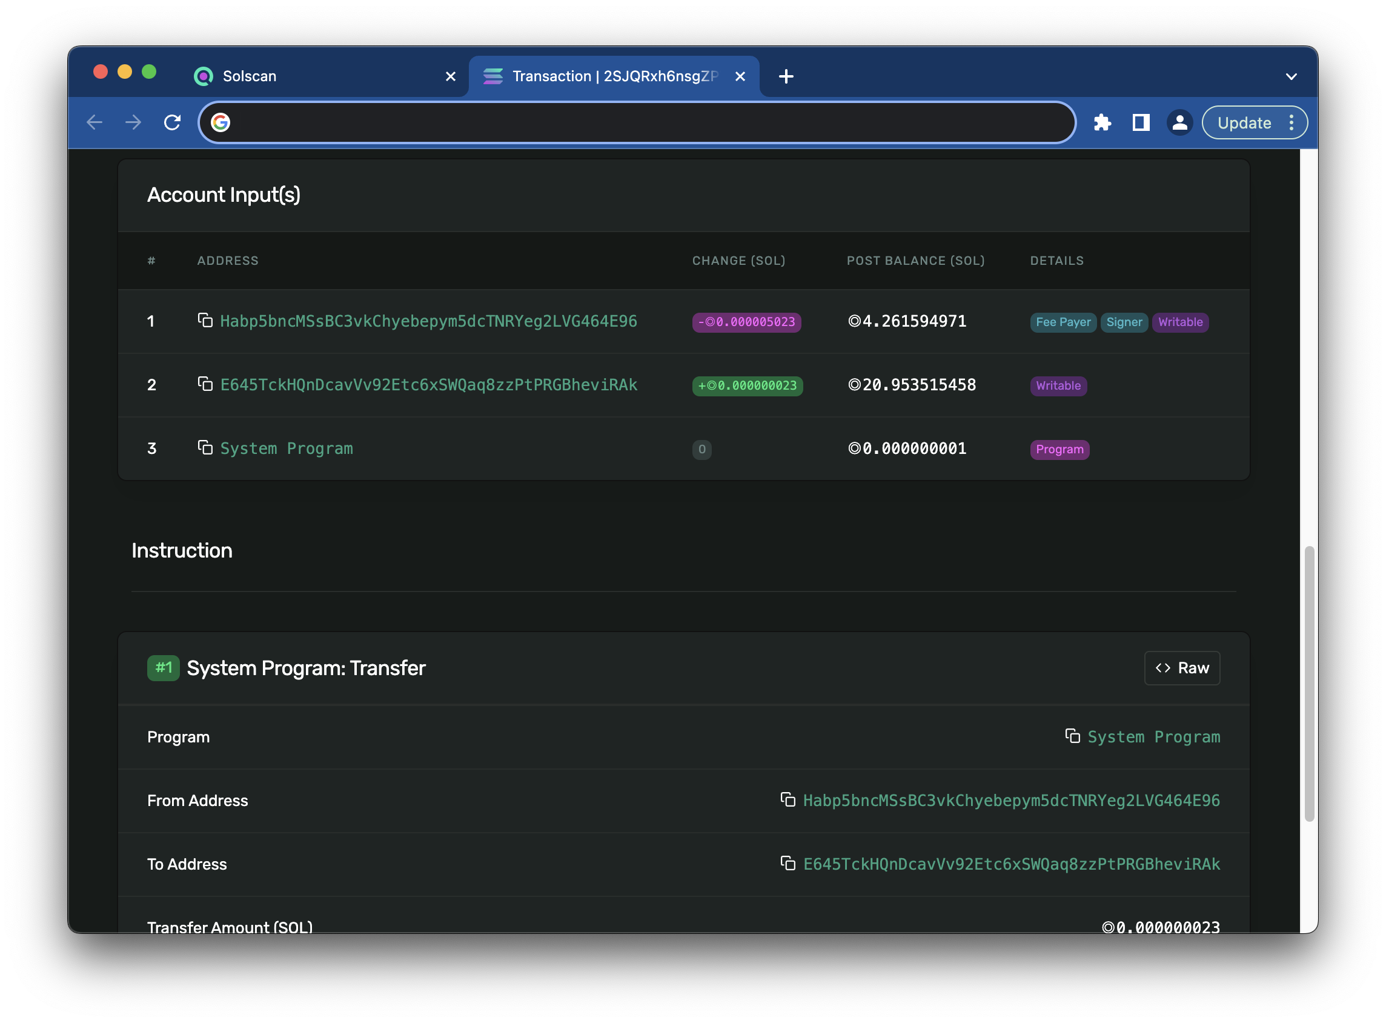Click the post balance 0.000000001
The image size is (1386, 1023).
pos(907,449)
